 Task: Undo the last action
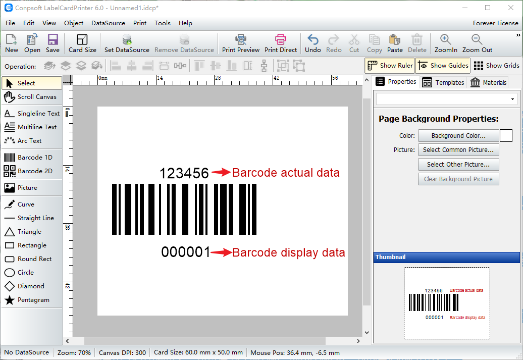(313, 43)
